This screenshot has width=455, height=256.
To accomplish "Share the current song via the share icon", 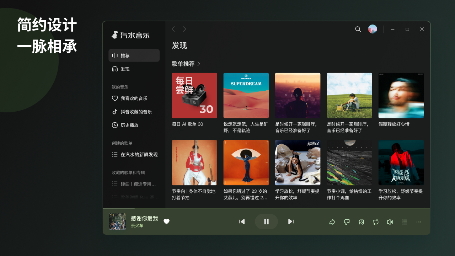I will pos(332,222).
